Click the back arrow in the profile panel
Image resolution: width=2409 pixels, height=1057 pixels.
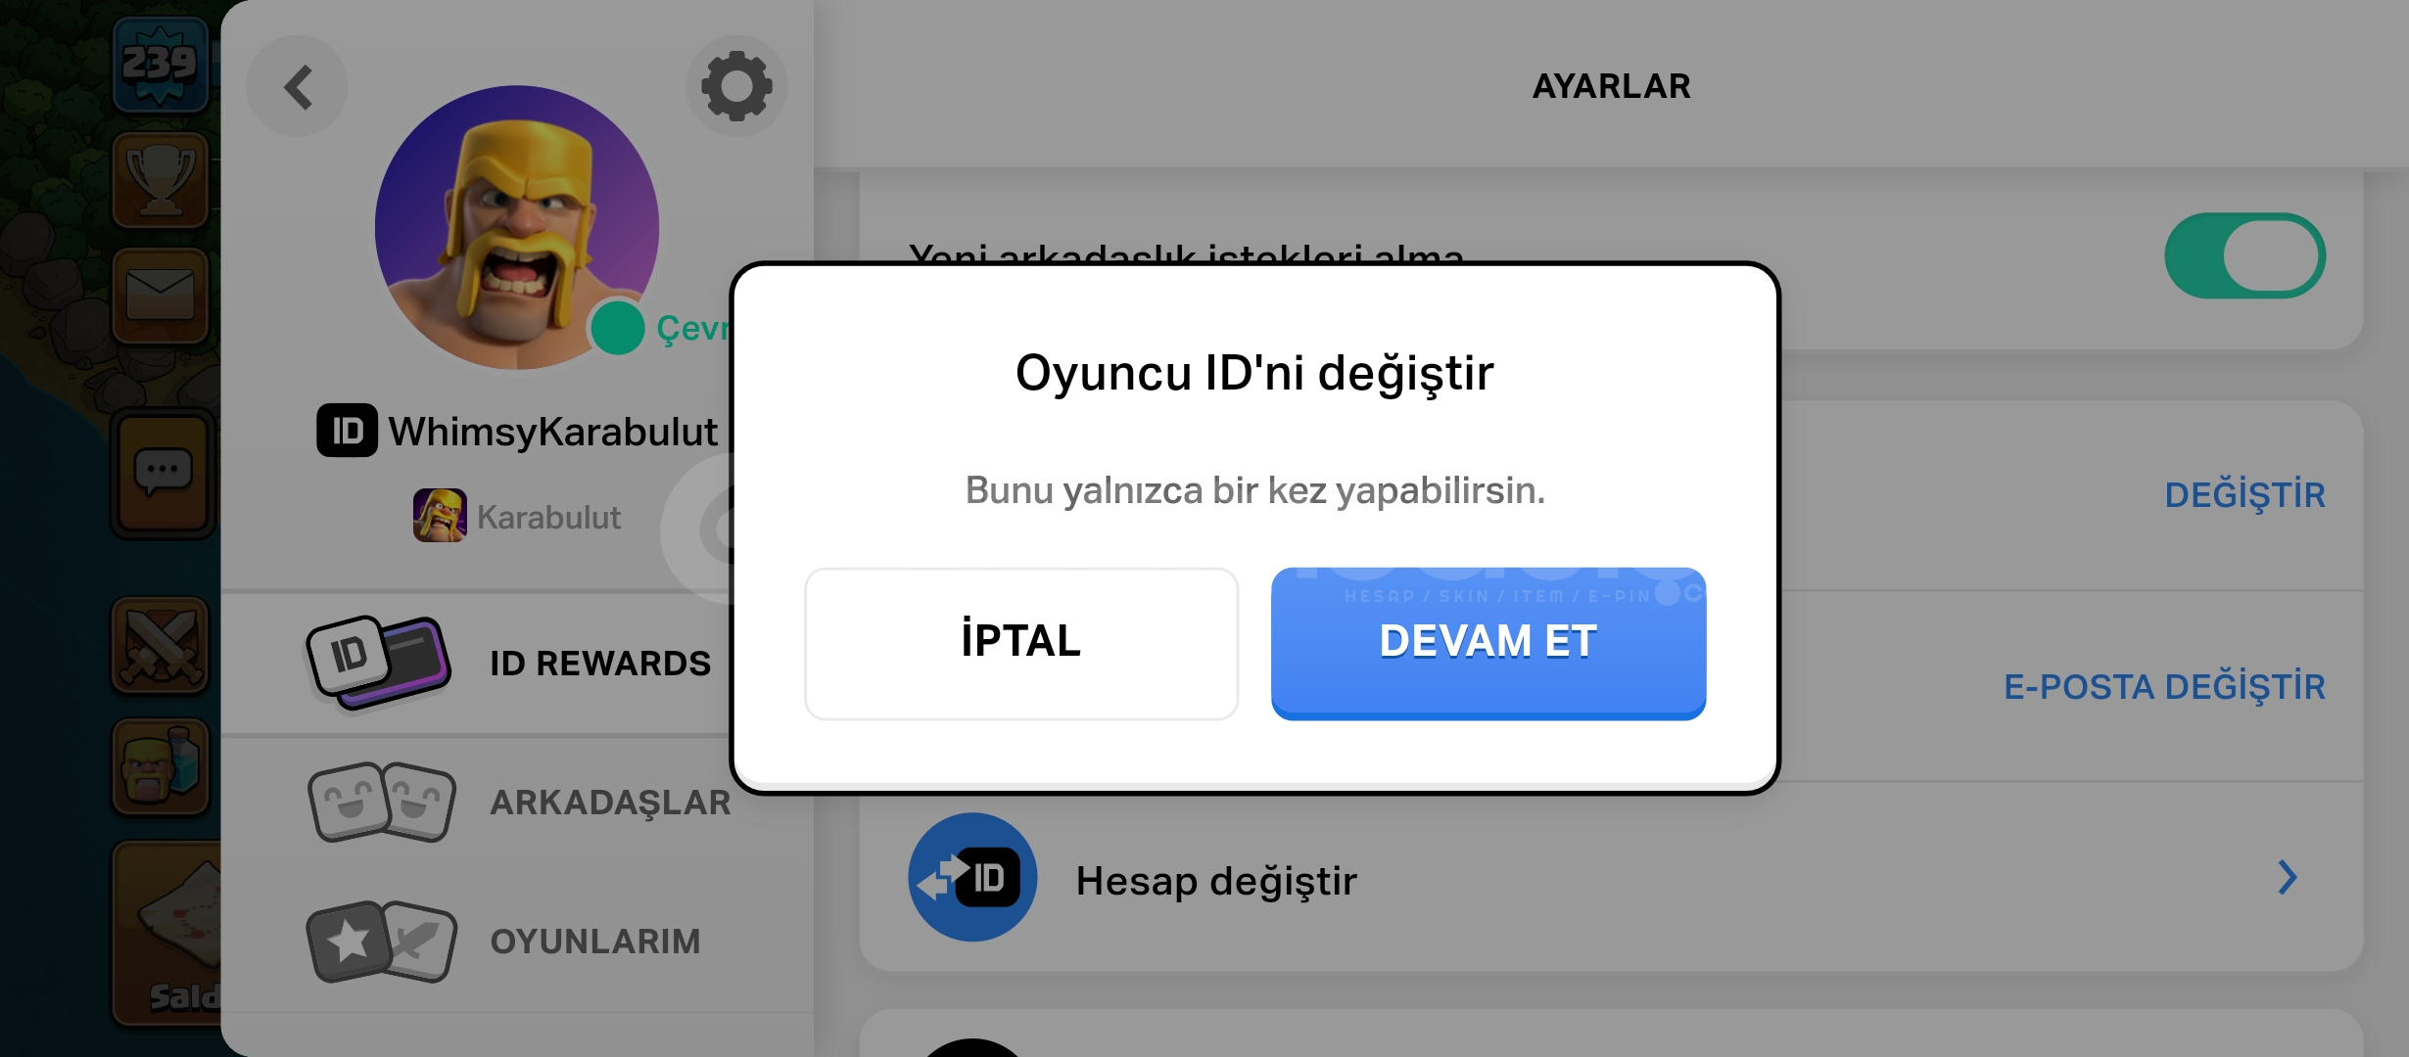coord(297,87)
